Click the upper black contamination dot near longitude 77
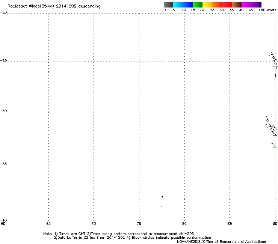 click(162, 197)
